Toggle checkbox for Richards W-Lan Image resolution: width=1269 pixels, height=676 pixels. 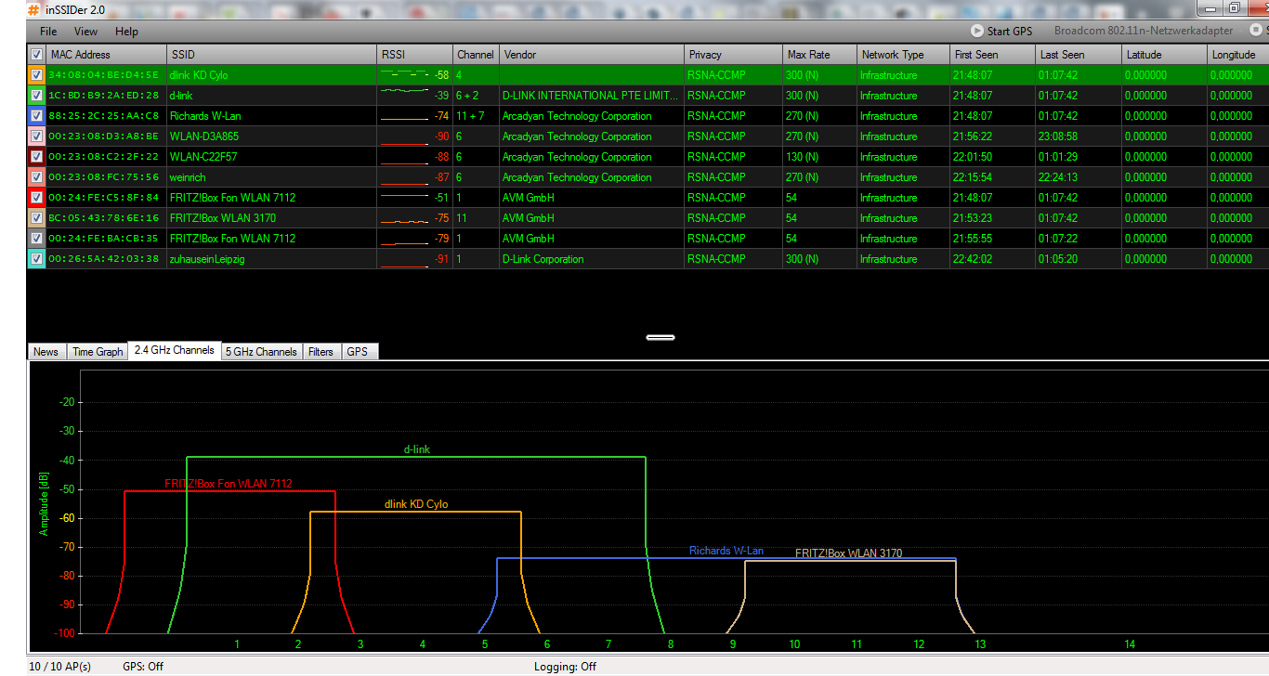point(36,116)
